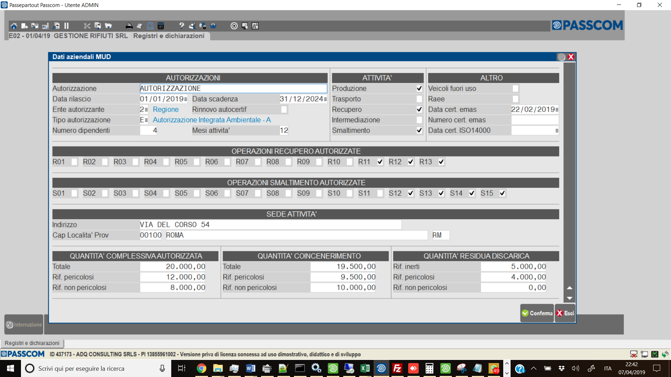Click the printer icon in toolbar
This screenshot has height=377, width=671.
click(x=129, y=26)
